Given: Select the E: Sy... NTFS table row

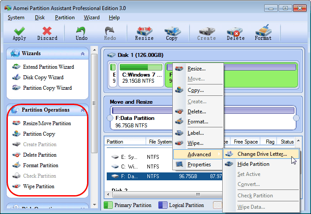Looking at the screenshot, I should pos(140,157).
